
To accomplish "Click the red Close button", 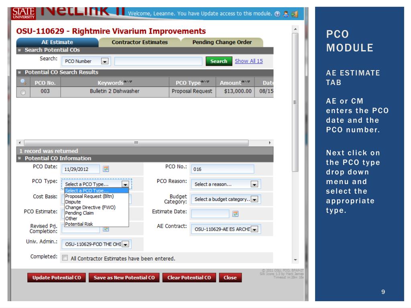I will 230,278.
